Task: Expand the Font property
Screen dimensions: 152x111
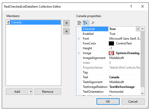Action: tap(79, 39)
